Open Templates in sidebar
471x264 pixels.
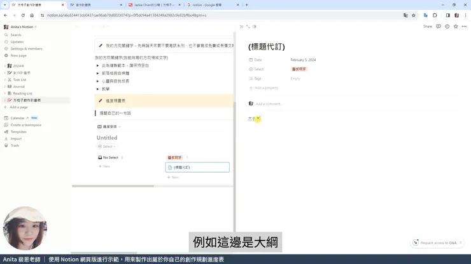(x=18, y=132)
